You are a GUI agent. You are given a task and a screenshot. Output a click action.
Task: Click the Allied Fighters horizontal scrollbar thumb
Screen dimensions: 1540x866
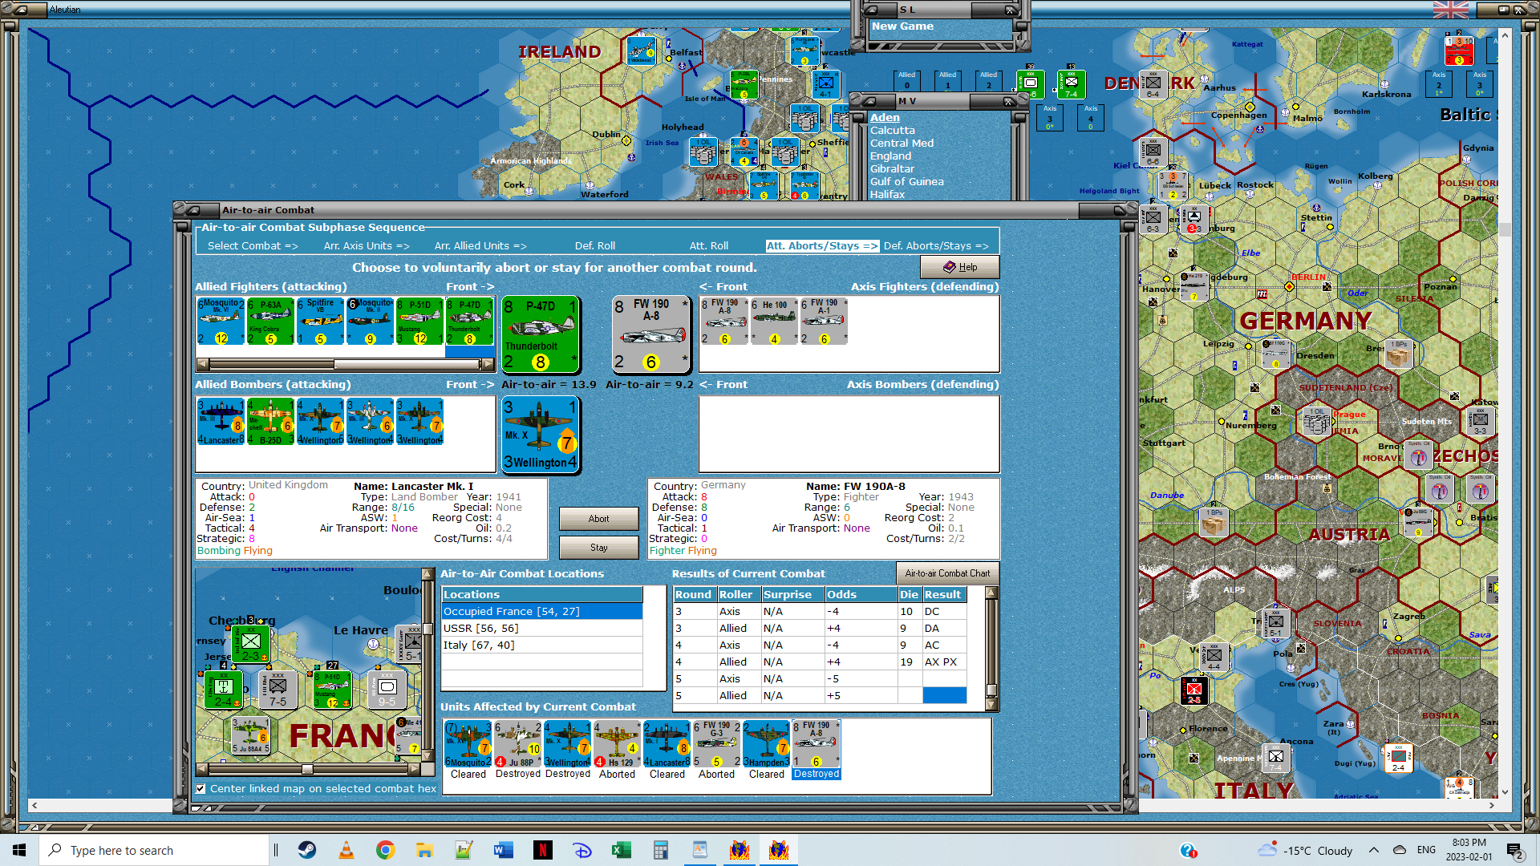click(407, 364)
